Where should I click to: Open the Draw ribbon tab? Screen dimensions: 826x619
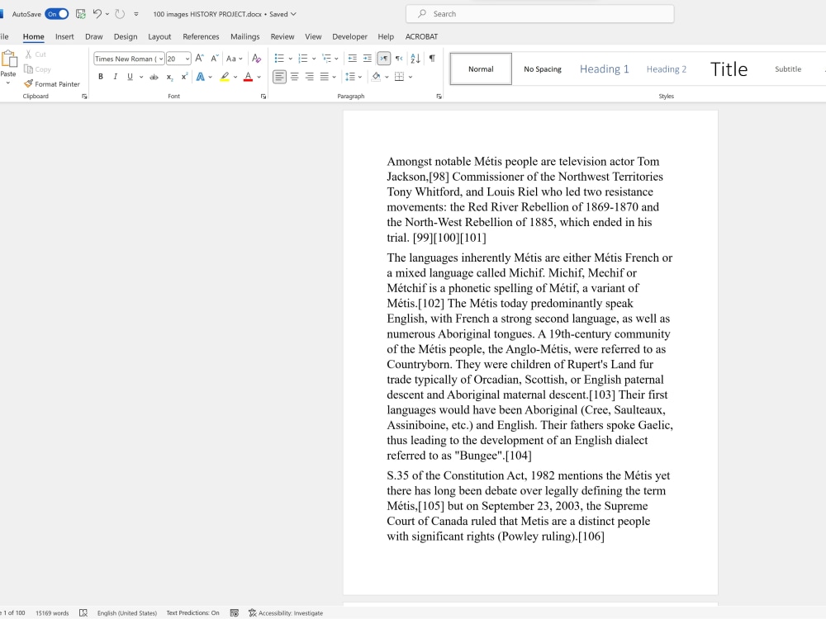pyautogui.click(x=94, y=37)
